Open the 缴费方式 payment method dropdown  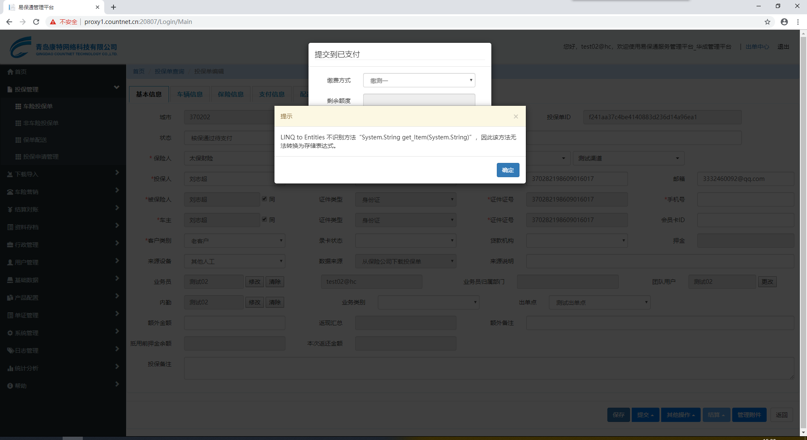[419, 80]
